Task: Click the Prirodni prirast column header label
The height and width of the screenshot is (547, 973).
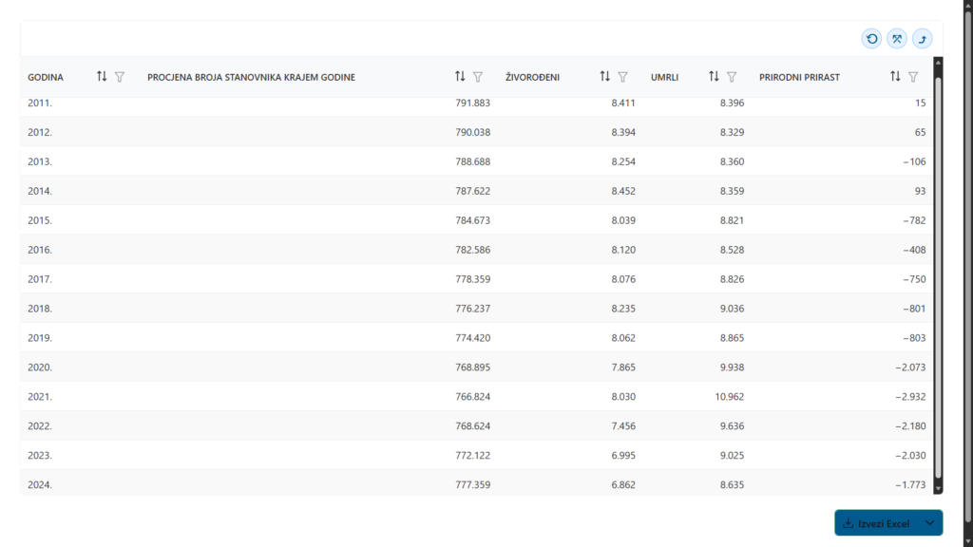Action: [x=799, y=77]
